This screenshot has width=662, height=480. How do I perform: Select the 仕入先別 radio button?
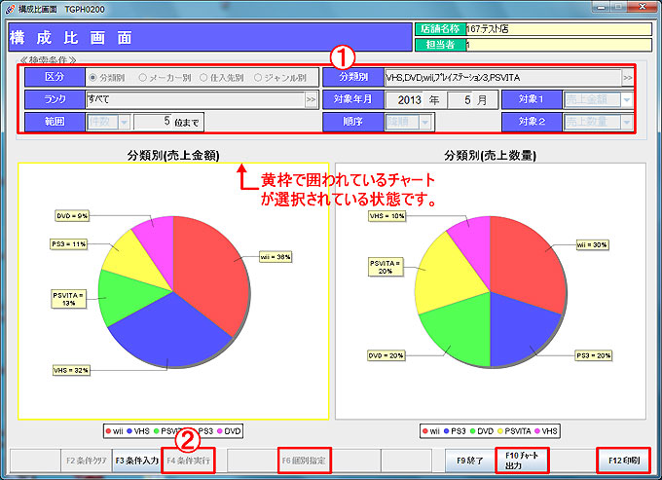point(203,78)
